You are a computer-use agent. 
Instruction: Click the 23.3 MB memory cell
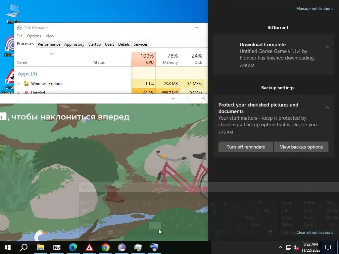click(168, 84)
